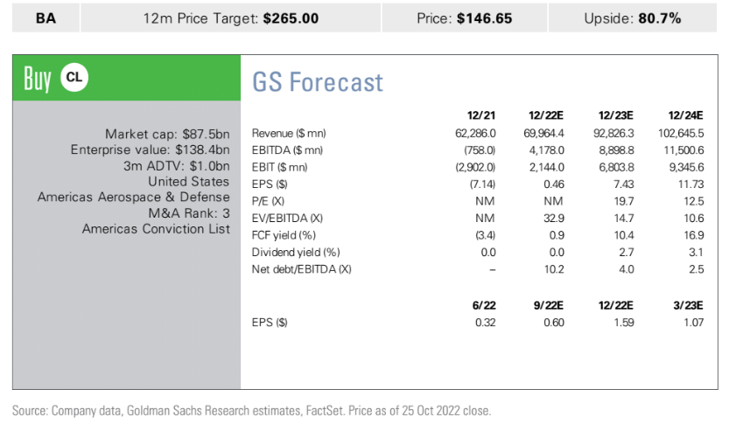
Task: Click the Net debt/EBITDA (X) row label
Action: pyautogui.click(x=301, y=269)
